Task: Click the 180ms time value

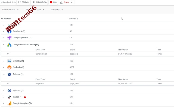Action: [159, 83]
